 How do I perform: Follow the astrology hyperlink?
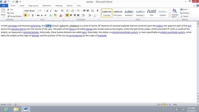point(12,26)
